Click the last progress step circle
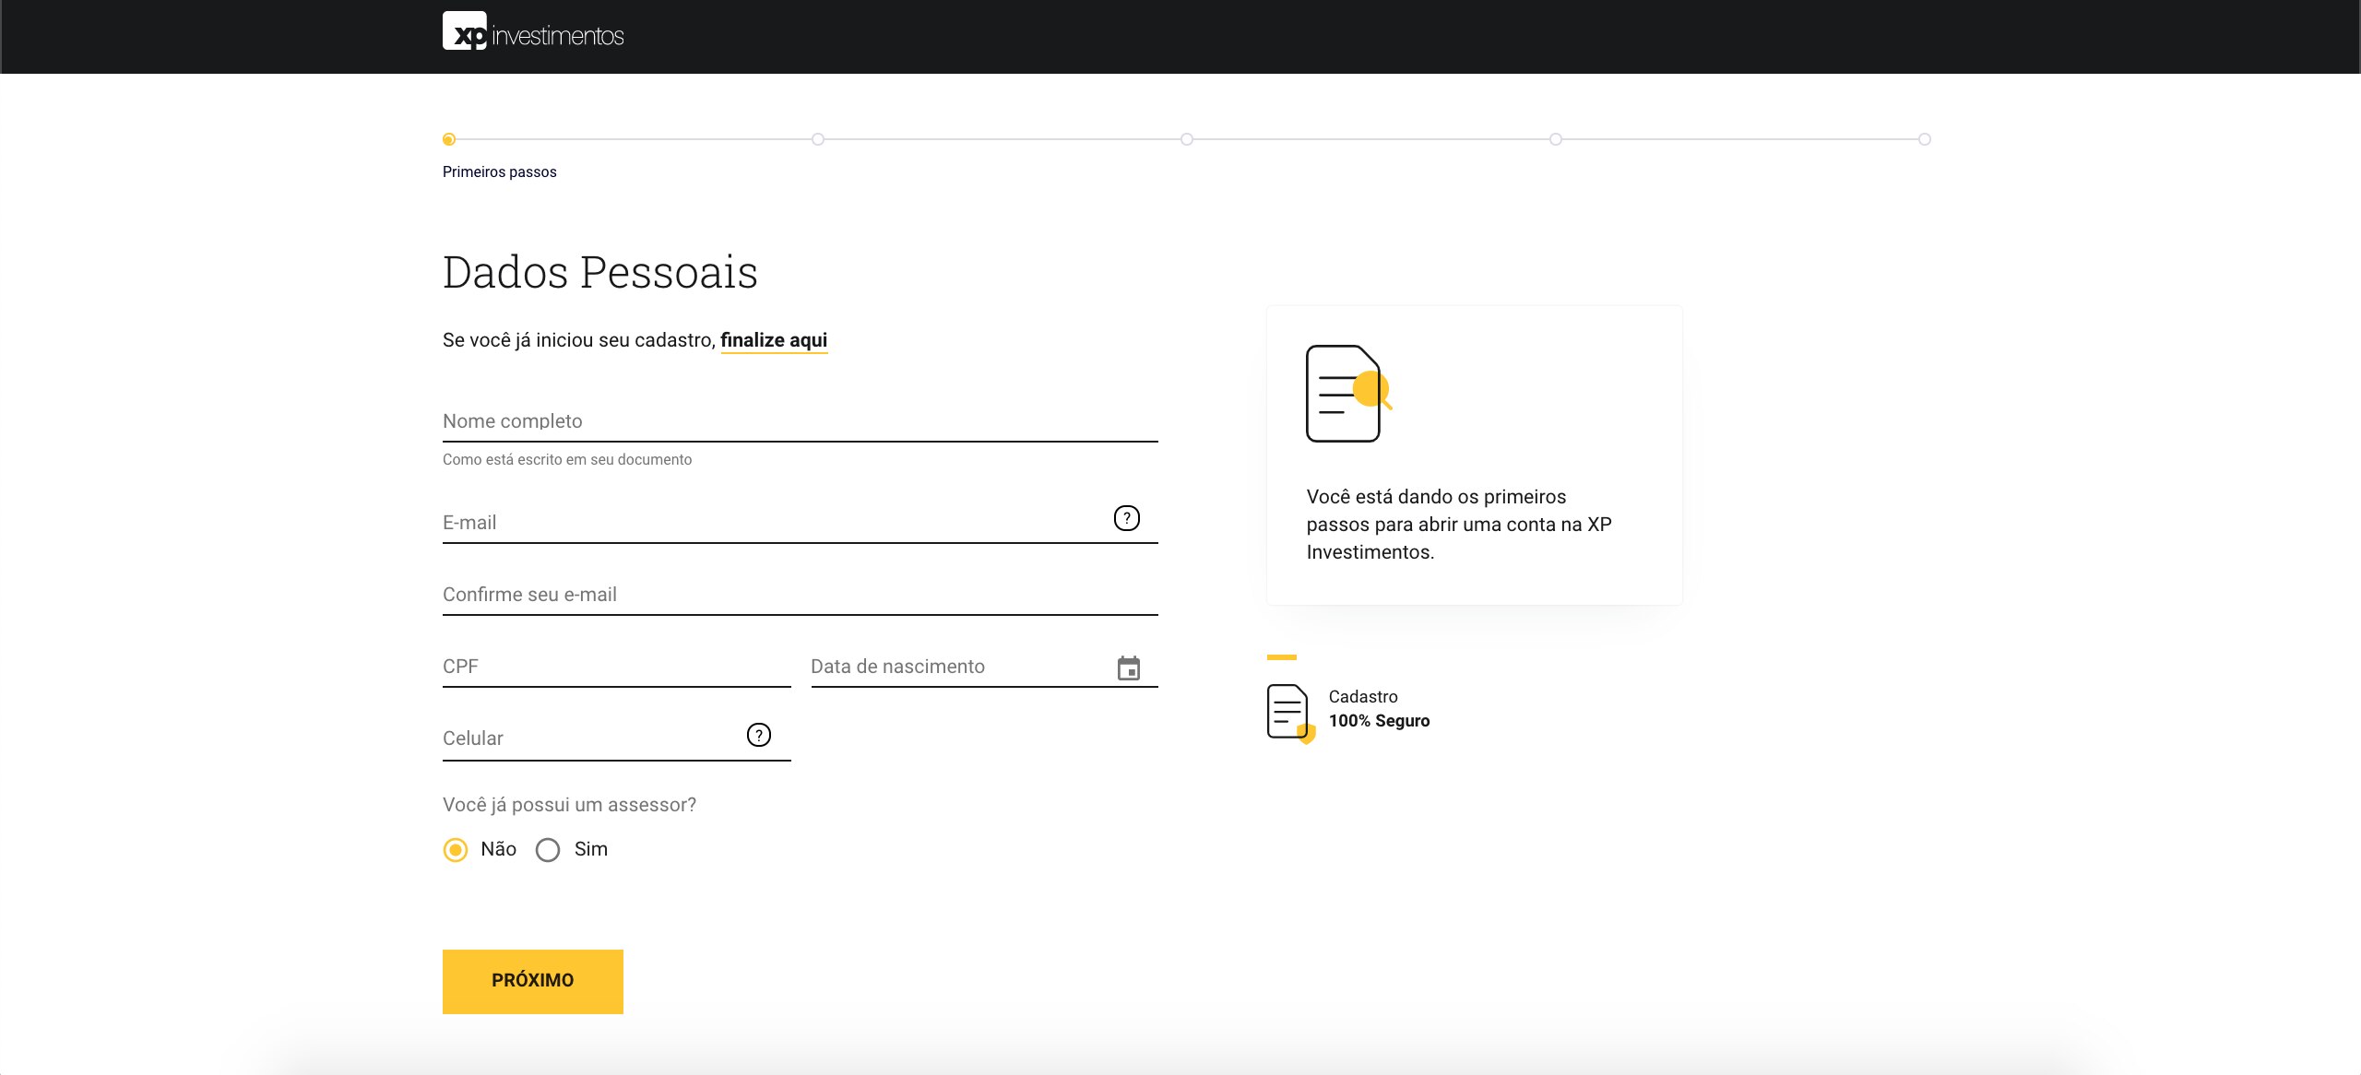This screenshot has height=1075, width=2361. [x=1925, y=139]
